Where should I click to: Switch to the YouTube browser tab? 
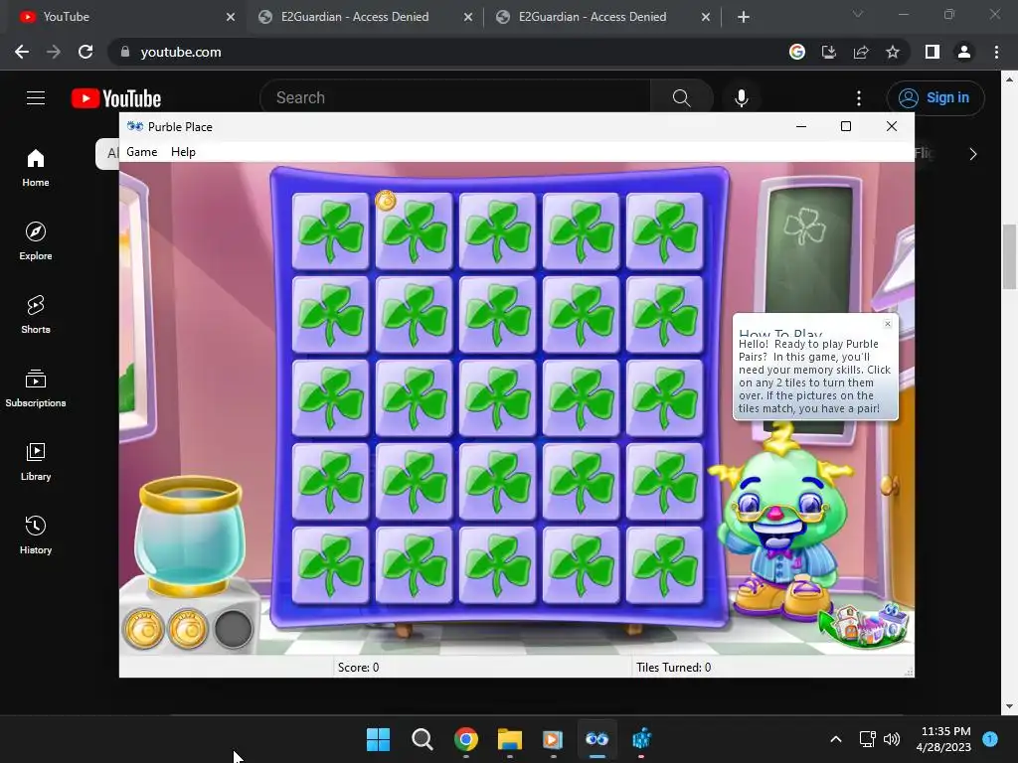pos(126,17)
